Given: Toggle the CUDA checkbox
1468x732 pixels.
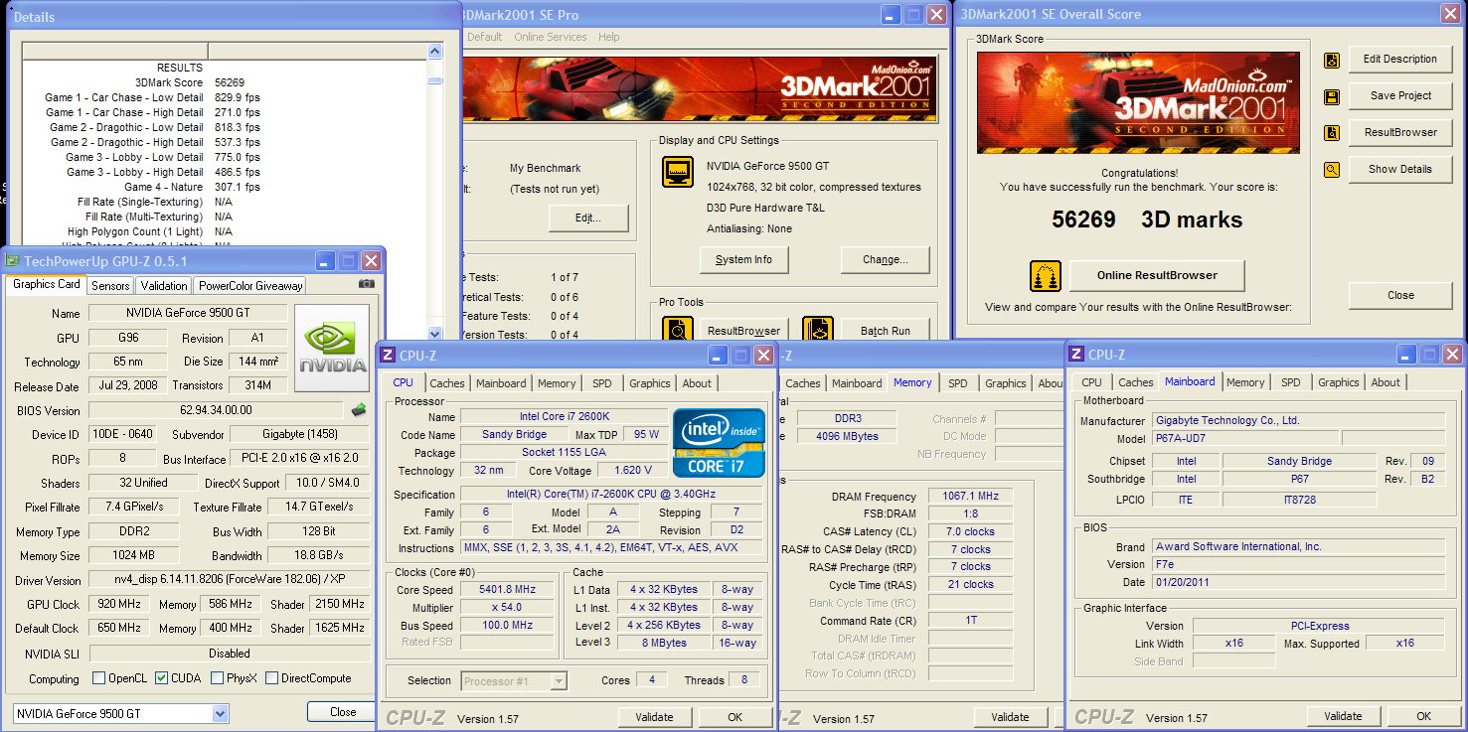Looking at the screenshot, I should [x=162, y=678].
